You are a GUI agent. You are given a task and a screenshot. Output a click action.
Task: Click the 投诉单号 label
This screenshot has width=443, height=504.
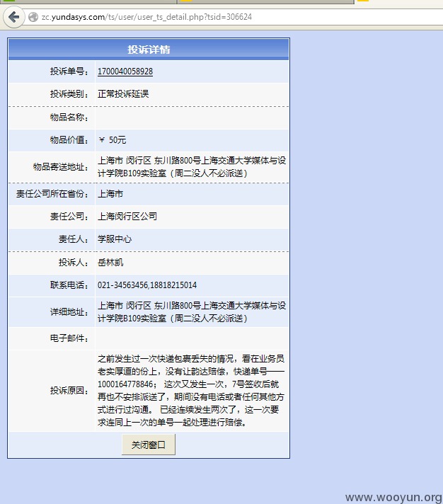[69, 71]
